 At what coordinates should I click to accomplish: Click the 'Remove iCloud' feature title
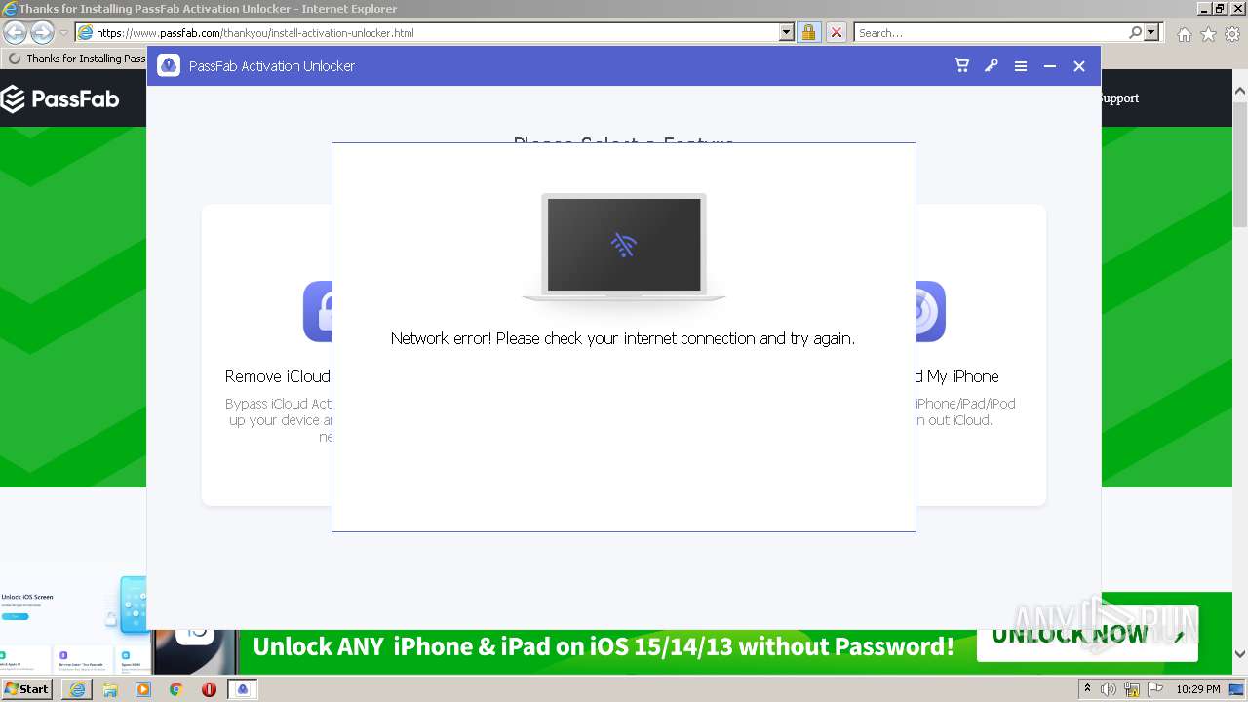(x=278, y=376)
